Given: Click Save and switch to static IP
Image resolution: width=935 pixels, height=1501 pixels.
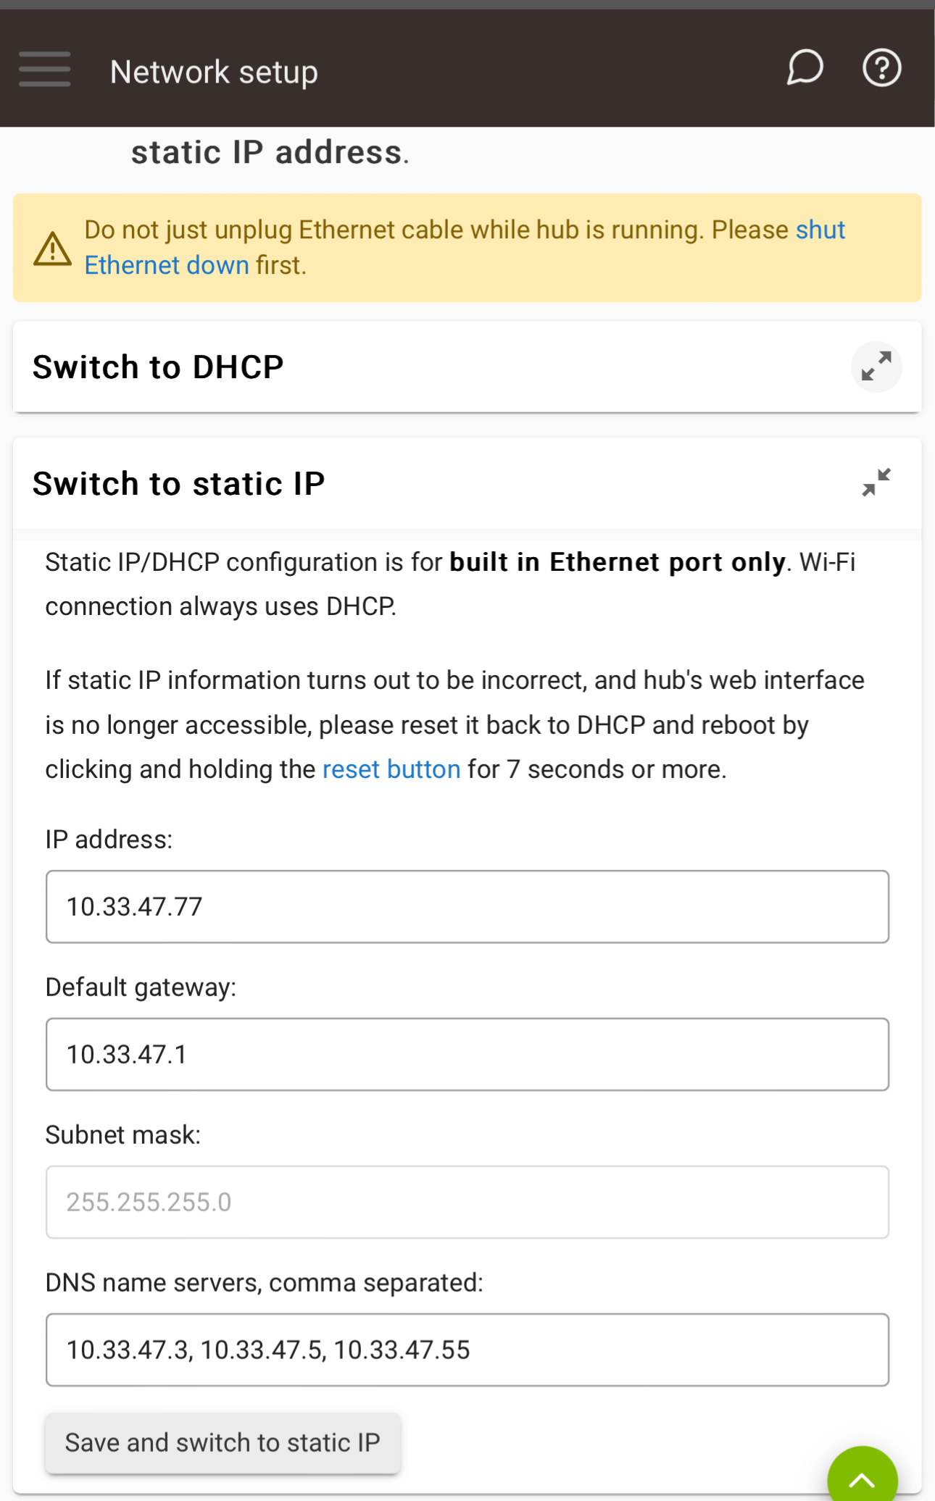Looking at the screenshot, I should pos(223,1442).
